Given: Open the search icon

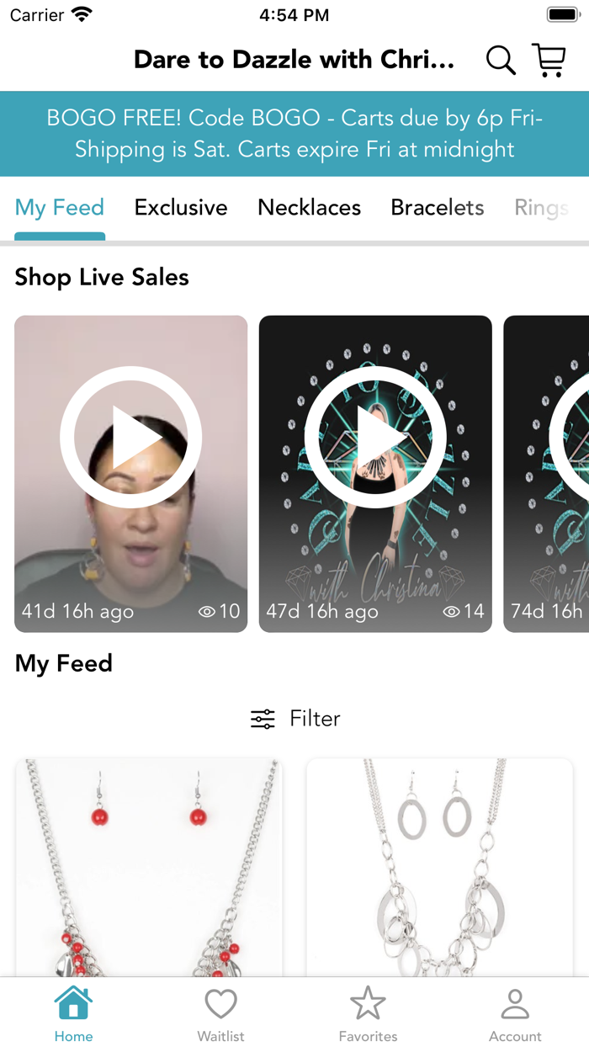Looking at the screenshot, I should click(x=500, y=60).
